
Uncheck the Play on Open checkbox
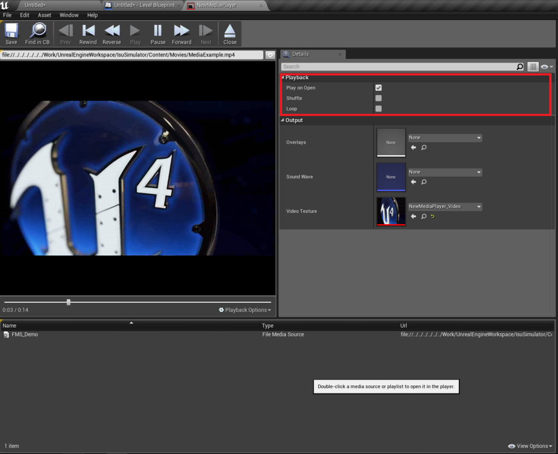[x=378, y=88]
